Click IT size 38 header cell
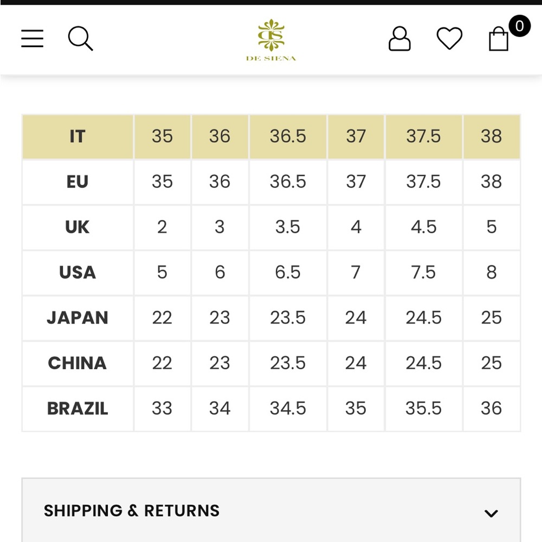This screenshot has height=542, width=542. [x=492, y=137]
